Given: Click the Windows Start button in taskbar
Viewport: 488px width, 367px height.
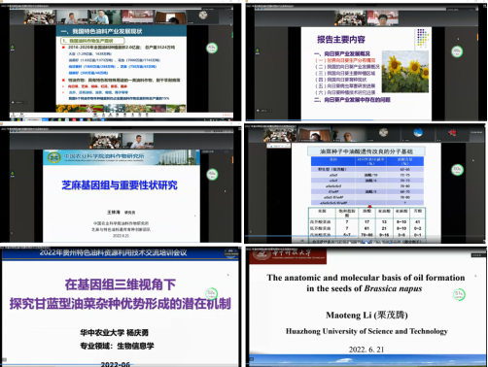Looking at the screenshot, I should [x=12, y=119].
